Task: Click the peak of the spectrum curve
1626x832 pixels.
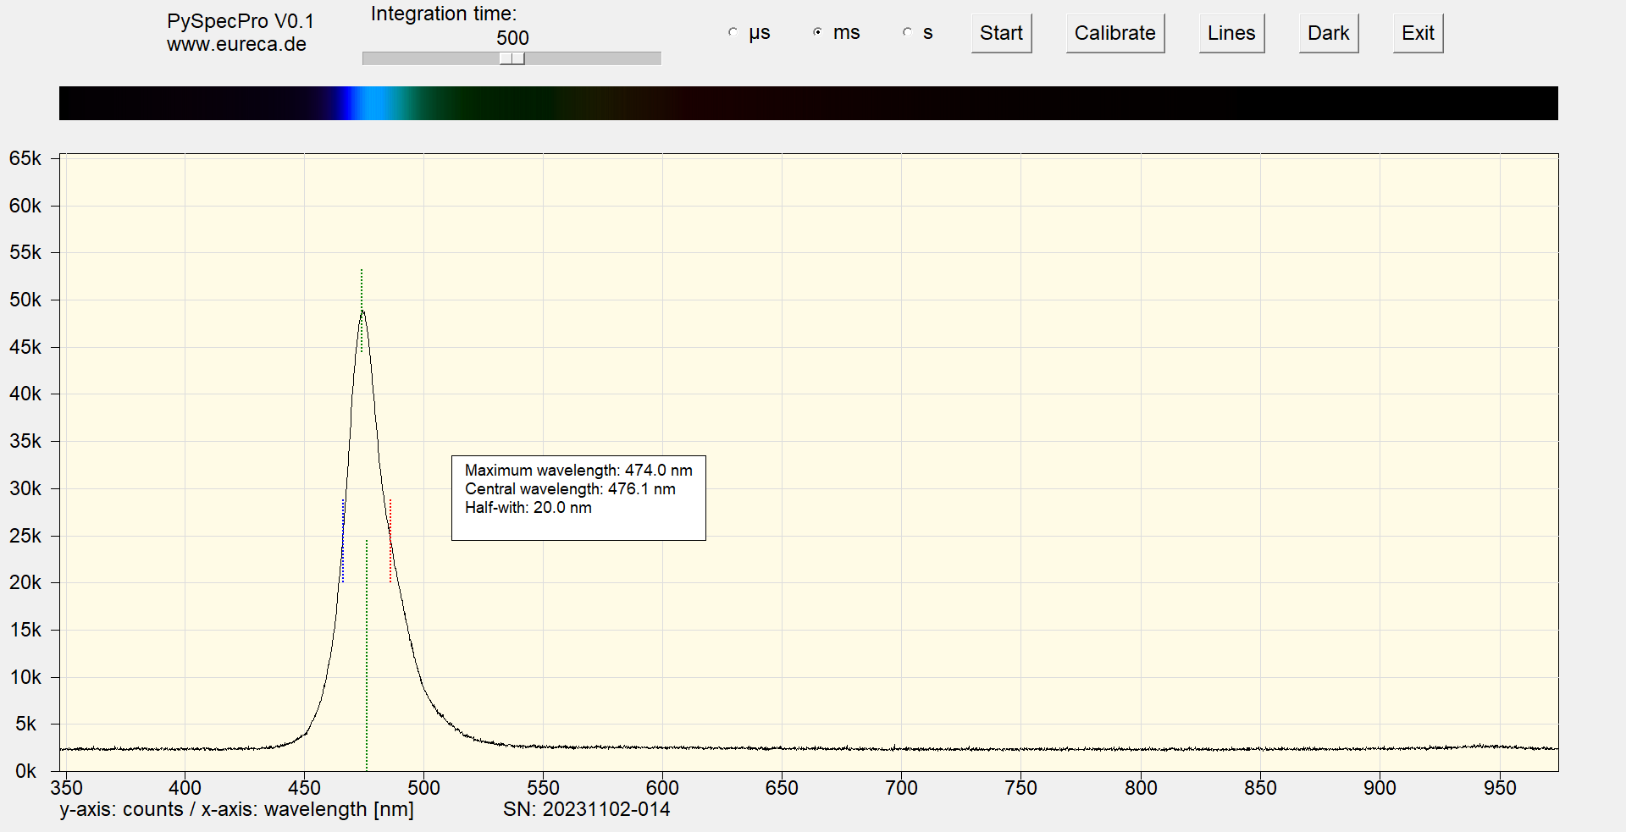Action: coord(362,311)
